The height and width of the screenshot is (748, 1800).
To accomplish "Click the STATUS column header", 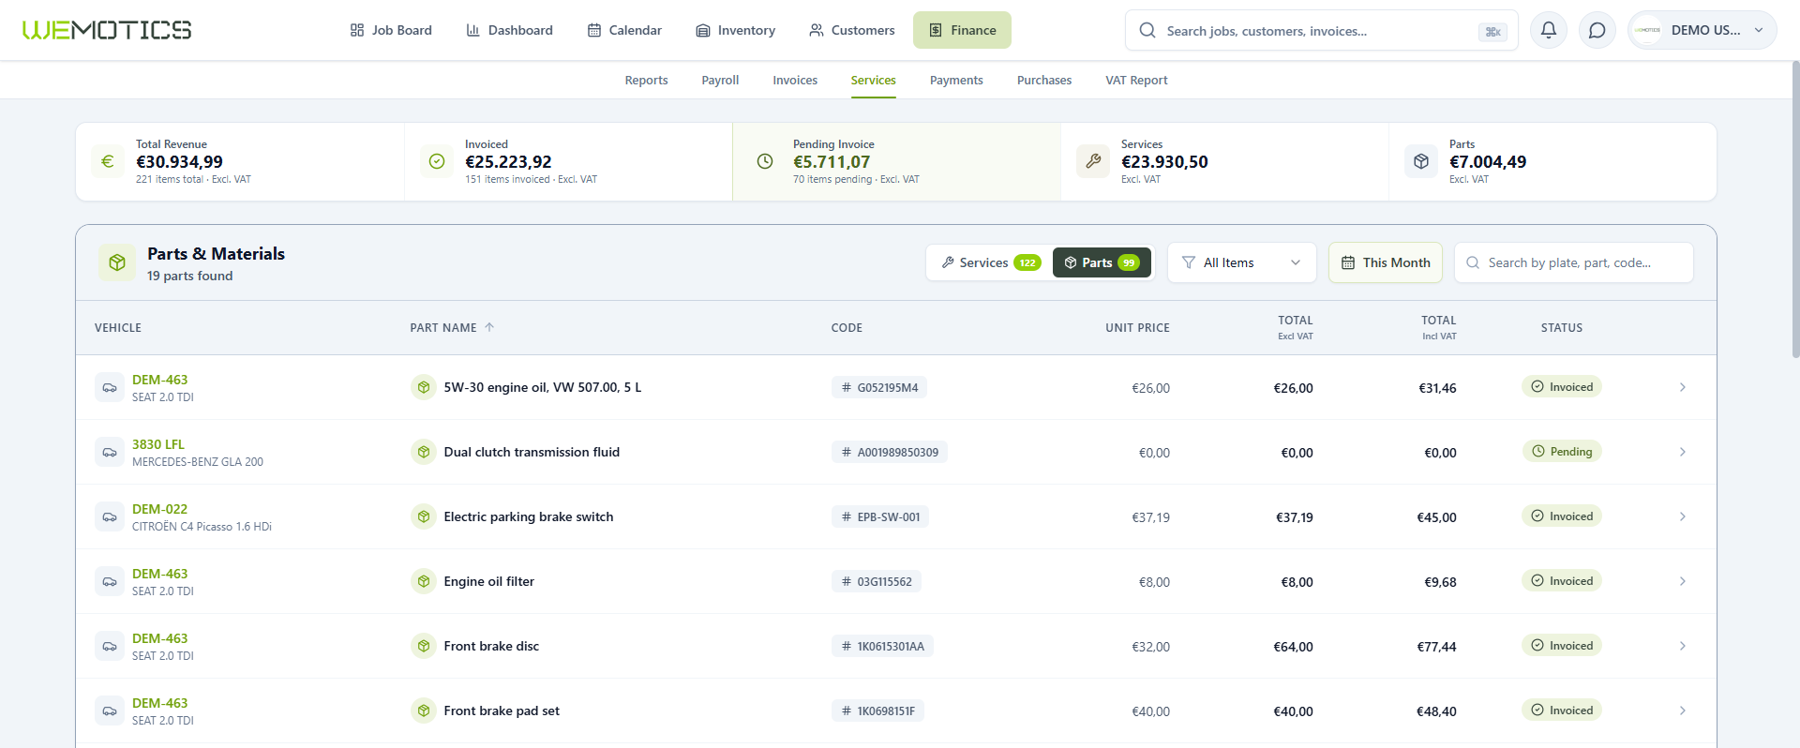I will click(1562, 327).
